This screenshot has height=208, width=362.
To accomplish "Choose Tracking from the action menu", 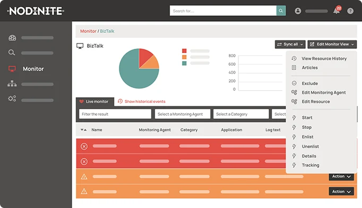I will coord(311,165).
